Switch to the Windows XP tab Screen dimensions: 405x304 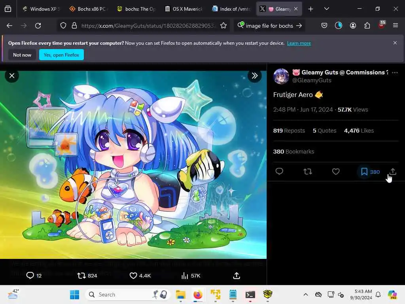[x=41, y=9]
